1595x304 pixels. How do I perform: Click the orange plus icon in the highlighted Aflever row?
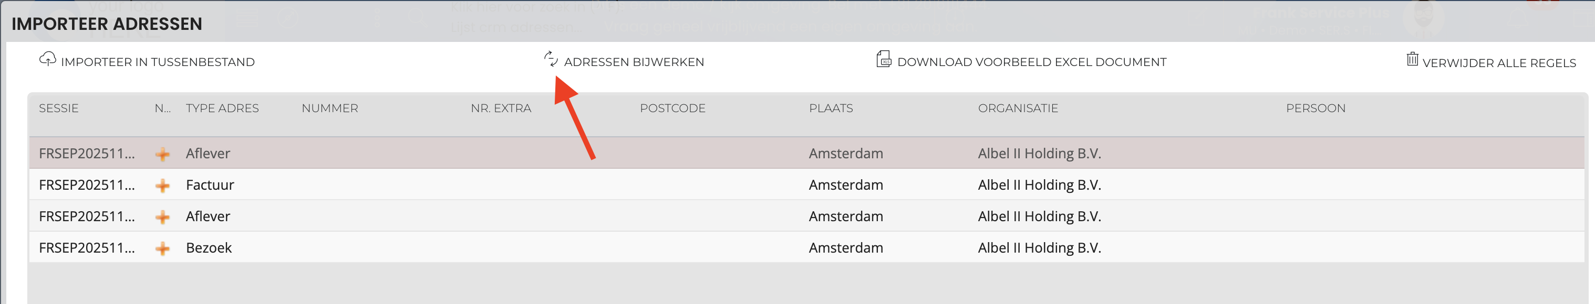pyautogui.click(x=162, y=154)
